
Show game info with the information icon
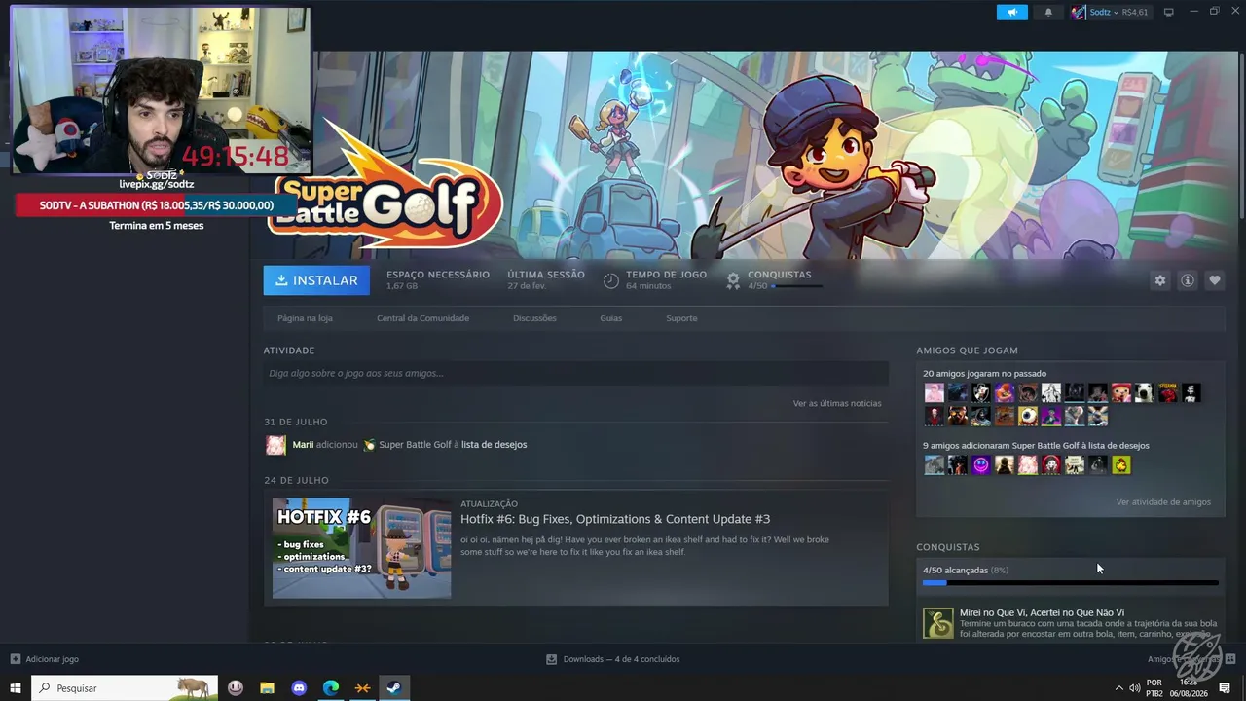[x=1187, y=280]
